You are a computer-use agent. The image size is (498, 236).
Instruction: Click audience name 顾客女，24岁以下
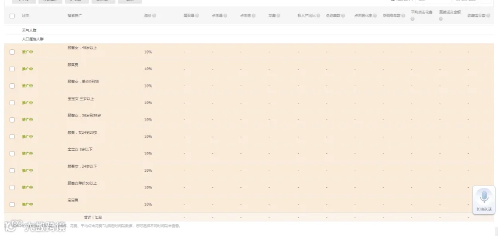[82, 166]
